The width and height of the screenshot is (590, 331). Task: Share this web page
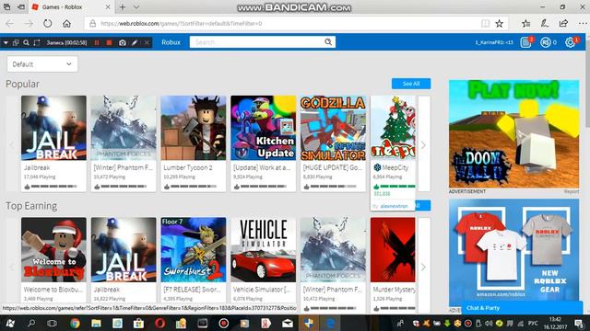pos(563,24)
